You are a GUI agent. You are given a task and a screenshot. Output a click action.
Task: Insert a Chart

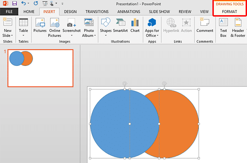coord(135,25)
